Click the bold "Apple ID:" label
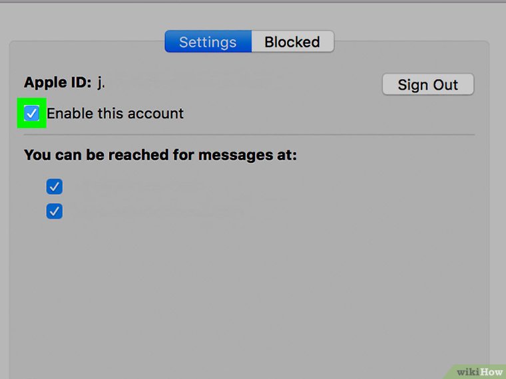The width and height of the screenshot is (506, 379). 57,83
